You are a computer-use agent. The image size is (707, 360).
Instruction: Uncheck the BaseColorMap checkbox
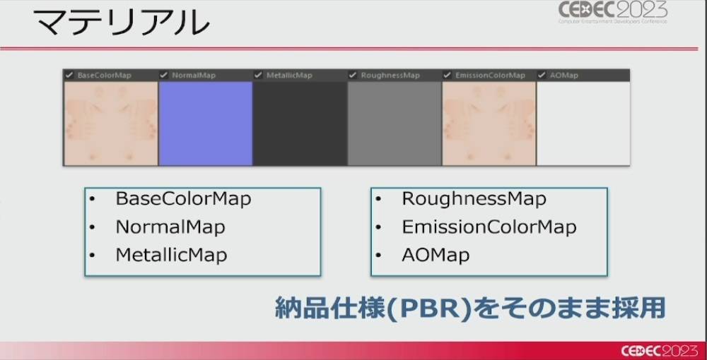pyautogui.click(x=69, y=75)
